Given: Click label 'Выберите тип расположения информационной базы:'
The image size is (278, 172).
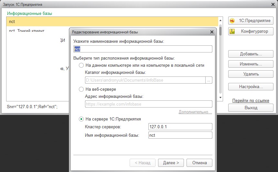Looking at the screenshot, I should pyautogui.click(x=124, y=58).
